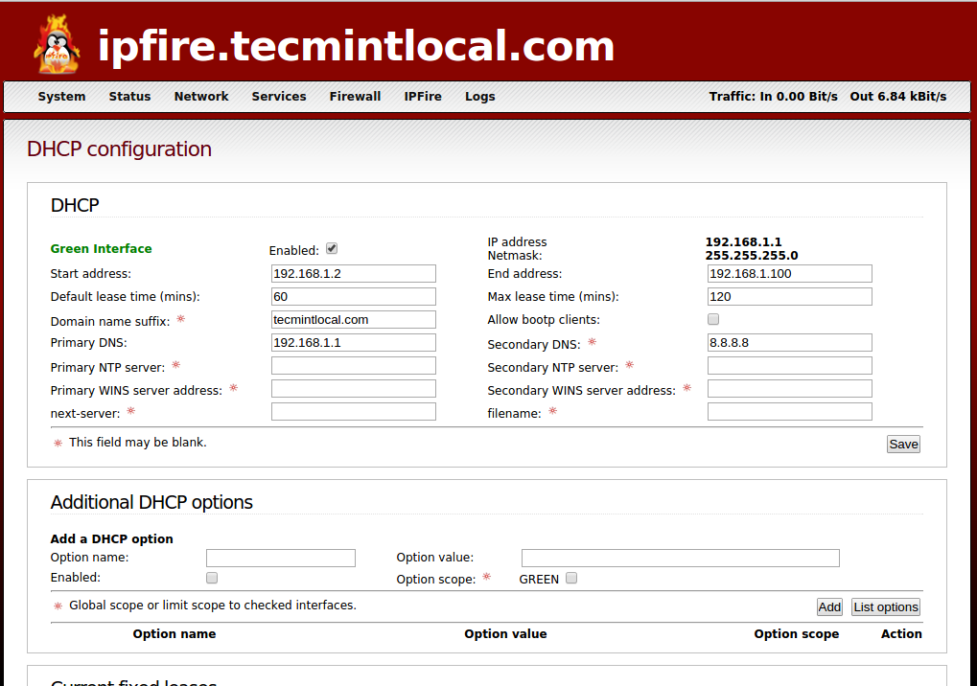Click the Max lease time field

click(789, 296)
